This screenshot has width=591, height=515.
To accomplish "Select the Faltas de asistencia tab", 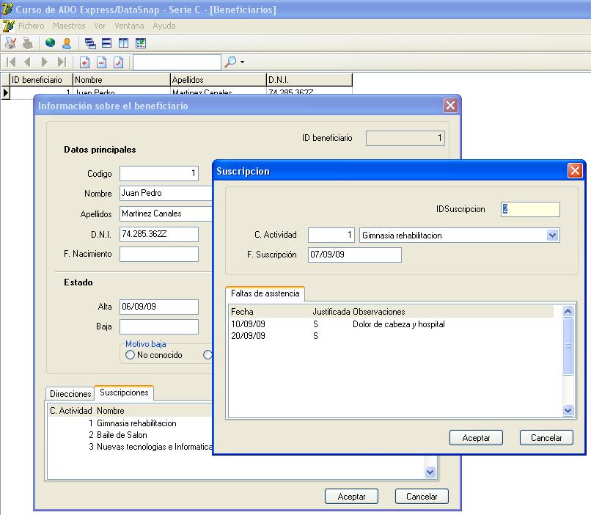I will (265, 293).
